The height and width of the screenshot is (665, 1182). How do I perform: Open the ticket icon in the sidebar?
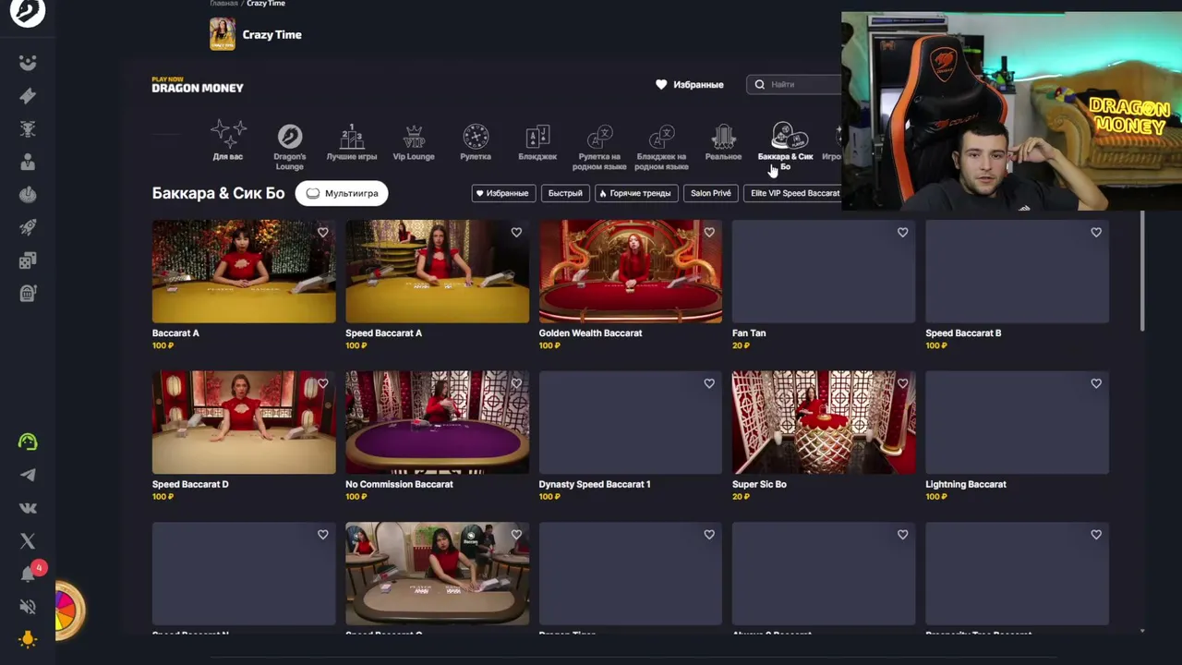[28, 96]
